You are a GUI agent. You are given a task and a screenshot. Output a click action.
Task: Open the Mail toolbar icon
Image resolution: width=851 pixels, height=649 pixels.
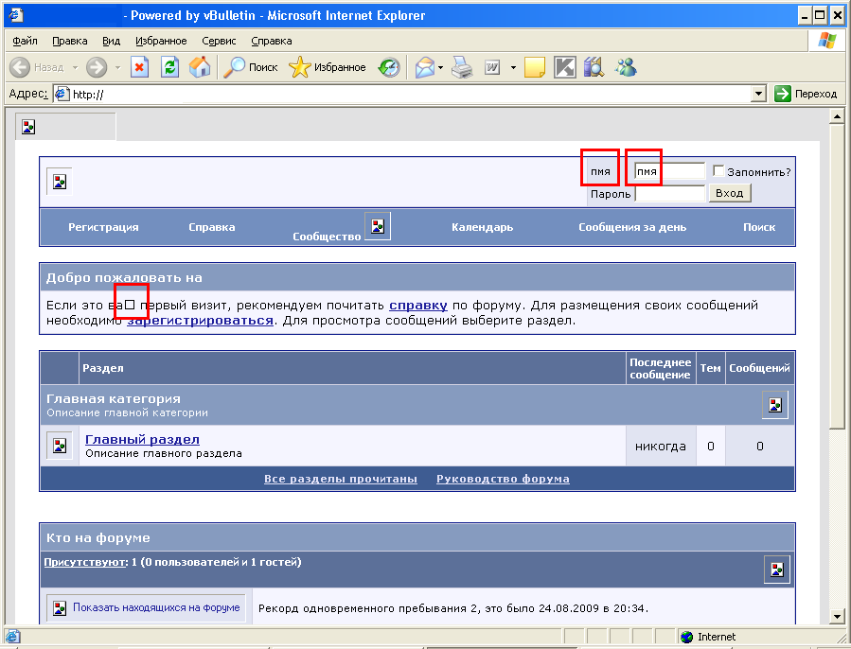[425, 67]
